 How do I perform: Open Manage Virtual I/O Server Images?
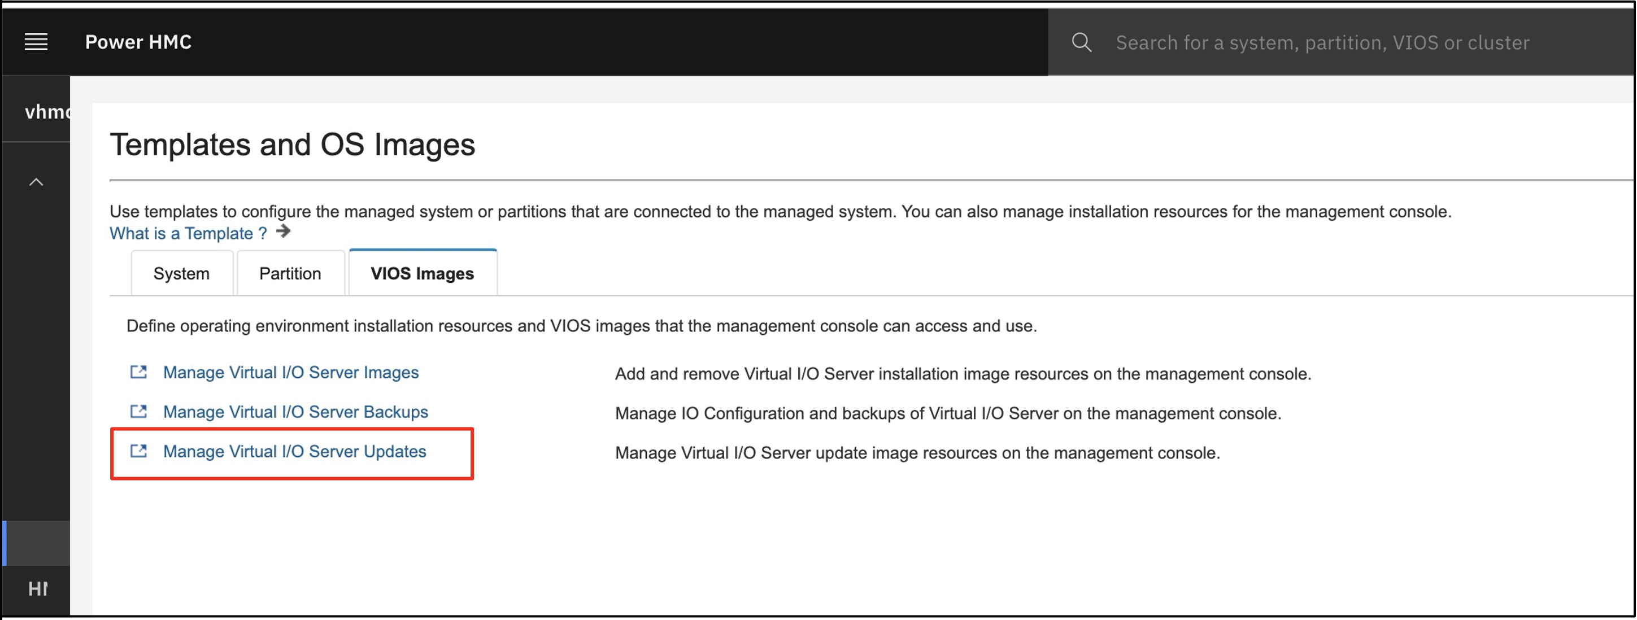pyautogui.click(x=291, y=372)
